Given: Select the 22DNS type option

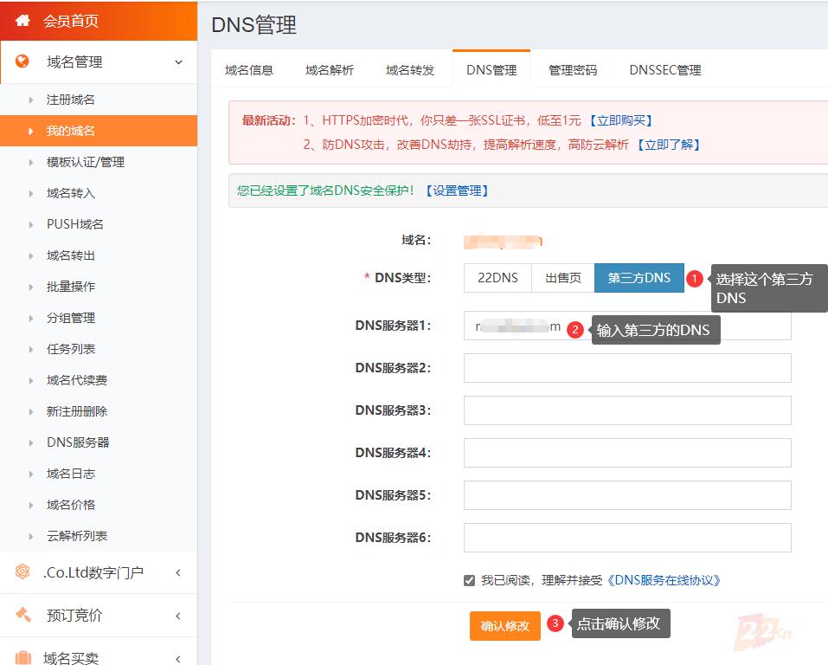Looking at the screenshot, I should pos(497,278).
